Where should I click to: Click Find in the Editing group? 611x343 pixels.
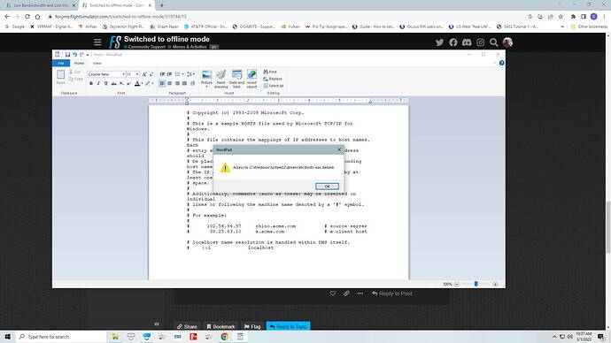270,72
